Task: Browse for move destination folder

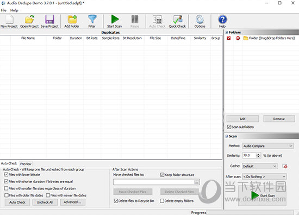Action: [x=197, y=182]
